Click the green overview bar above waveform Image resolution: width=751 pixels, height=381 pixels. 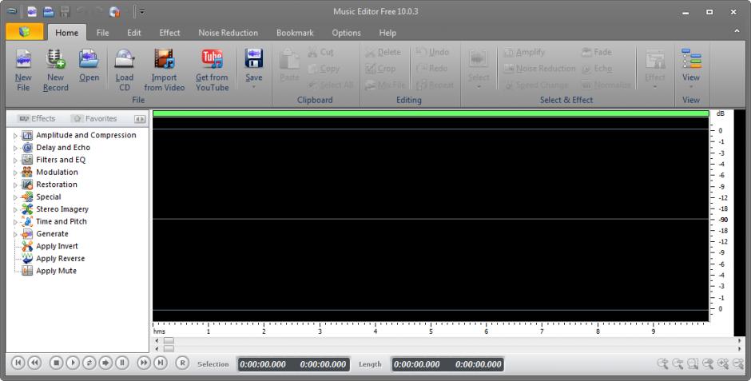coord(431,113)
